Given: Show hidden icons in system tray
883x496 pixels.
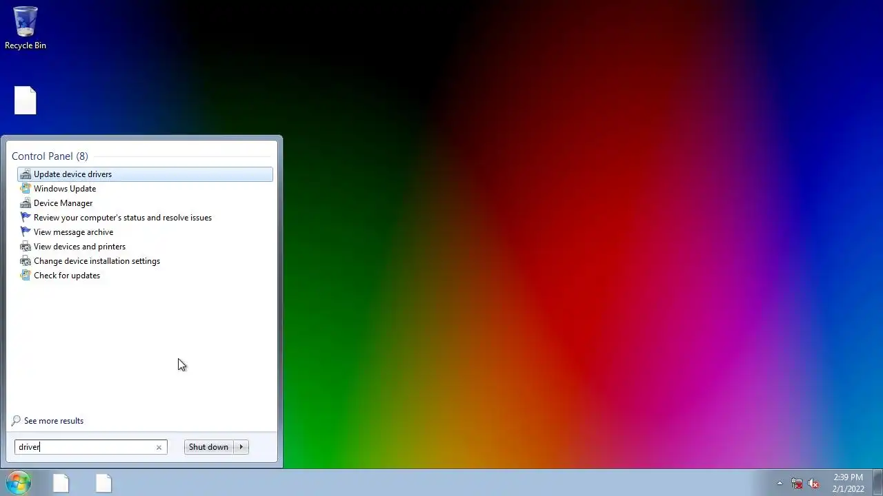Looking at the screenshot, I should coord(780,484).
